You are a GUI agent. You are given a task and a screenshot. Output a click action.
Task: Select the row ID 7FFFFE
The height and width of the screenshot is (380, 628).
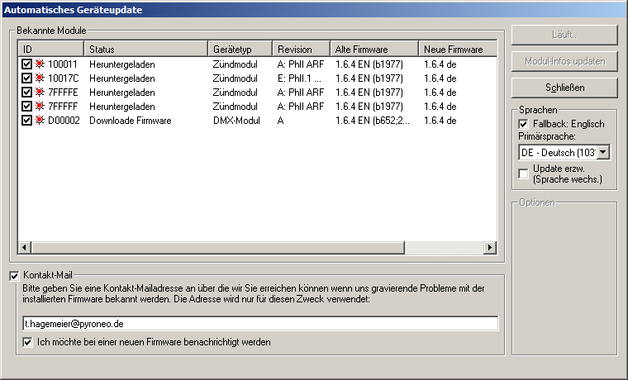click(x=63, y=92)
